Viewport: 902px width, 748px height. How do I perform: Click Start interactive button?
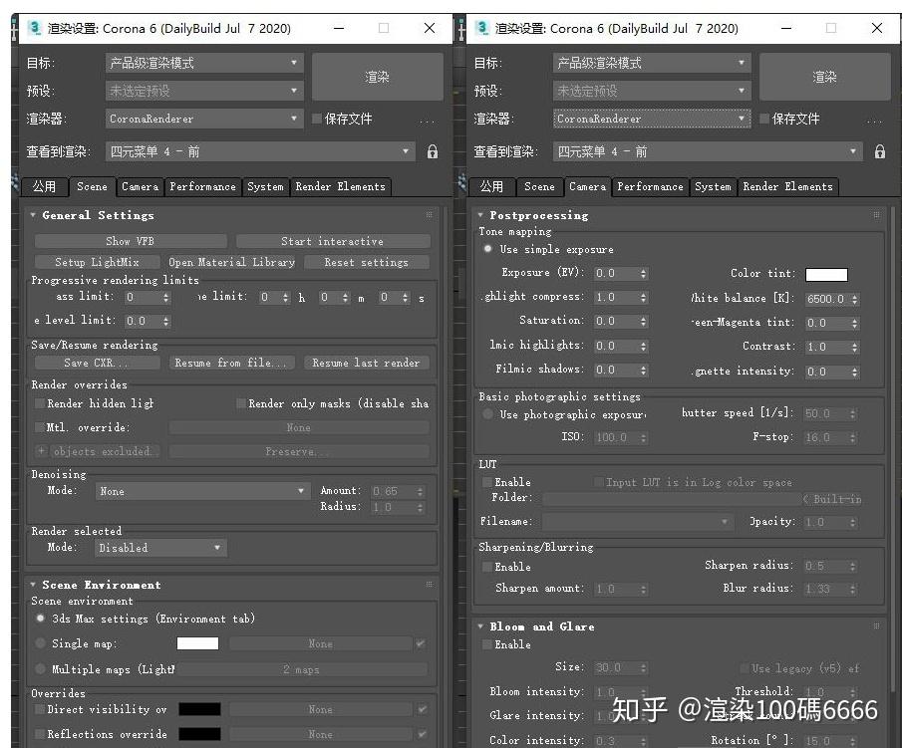[333, 241]
